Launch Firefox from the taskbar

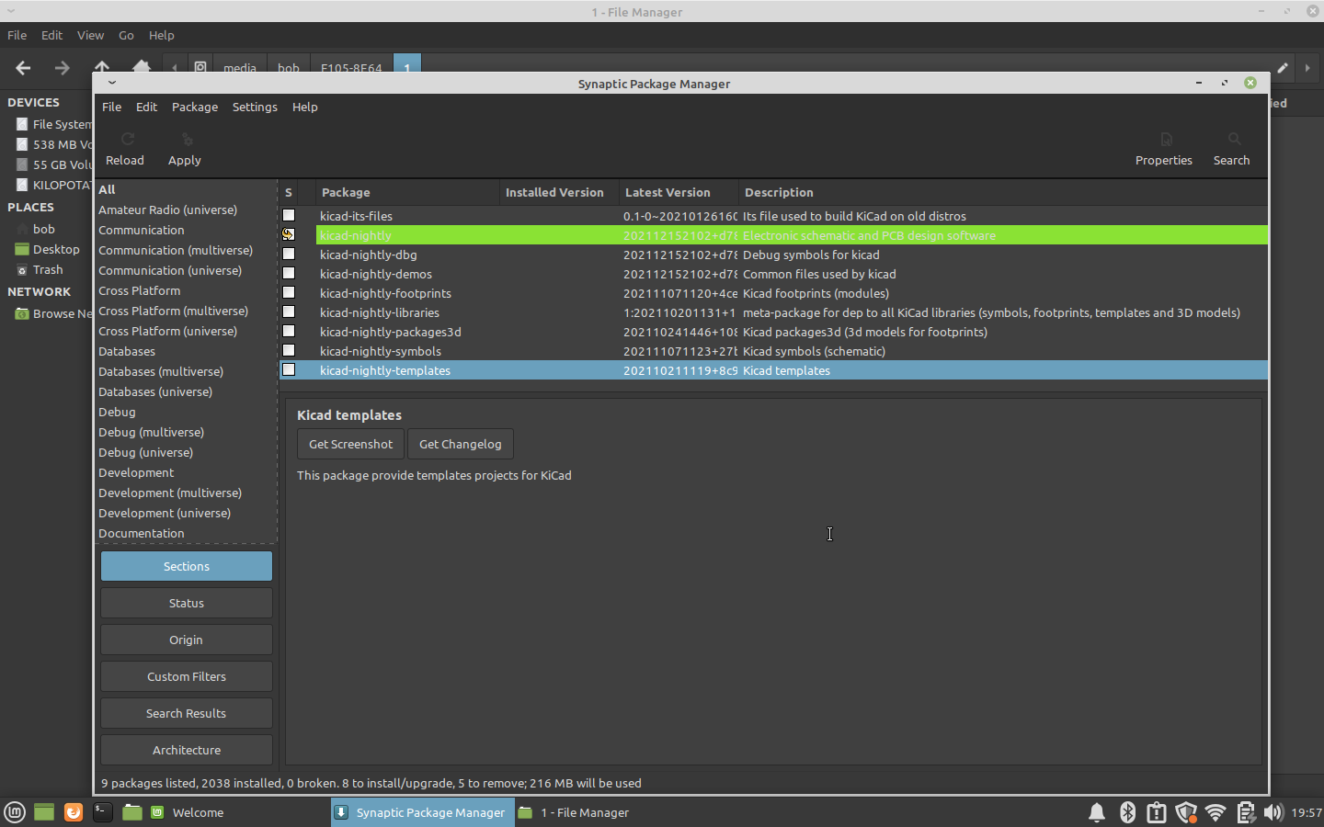(x=74, y=812)
